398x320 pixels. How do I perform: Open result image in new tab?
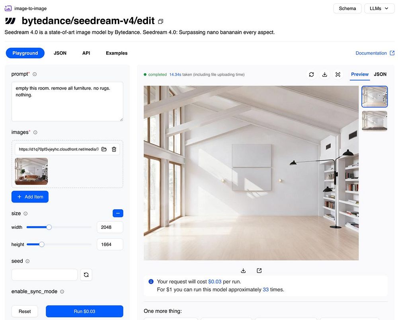click(x=259, y=271)
